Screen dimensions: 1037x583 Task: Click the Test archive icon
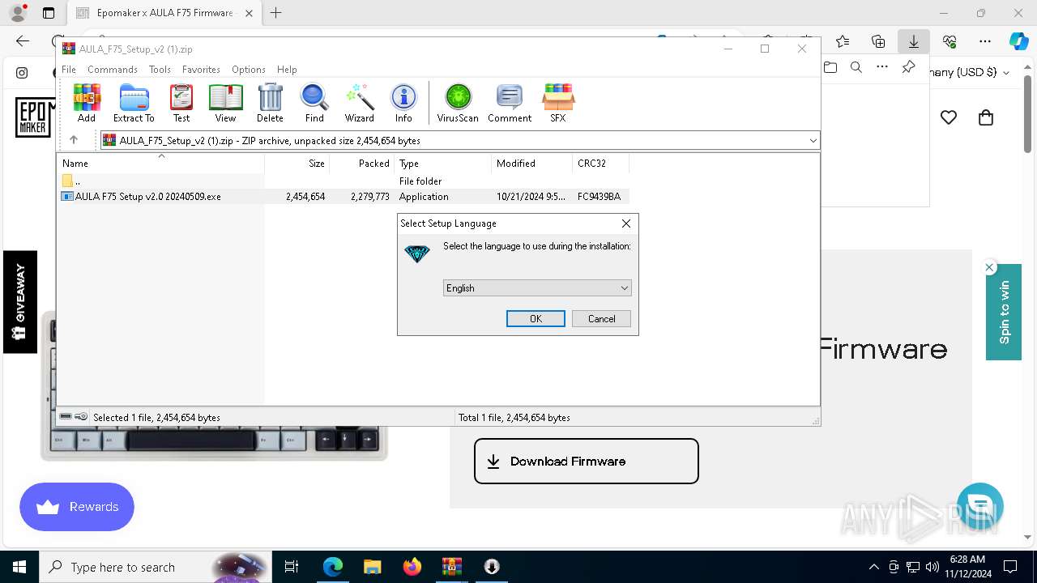click(x=181, y=103)
